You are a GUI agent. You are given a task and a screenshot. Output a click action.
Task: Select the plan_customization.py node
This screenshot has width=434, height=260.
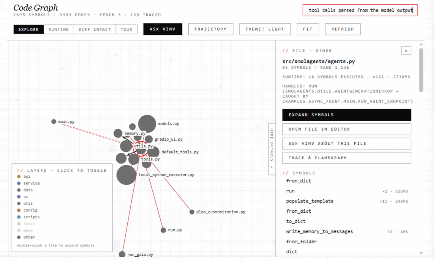(192, 212)
